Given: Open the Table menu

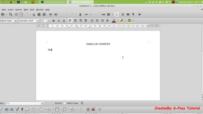Looking at the screenshot, I should tap(26, 10).
